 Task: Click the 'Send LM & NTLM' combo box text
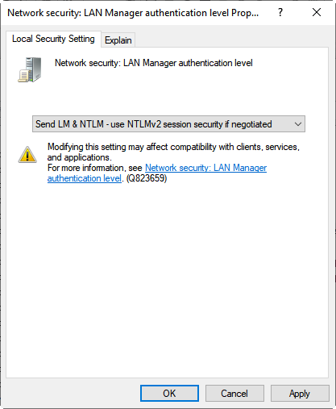pyautogui.click(x=153, y=124)
